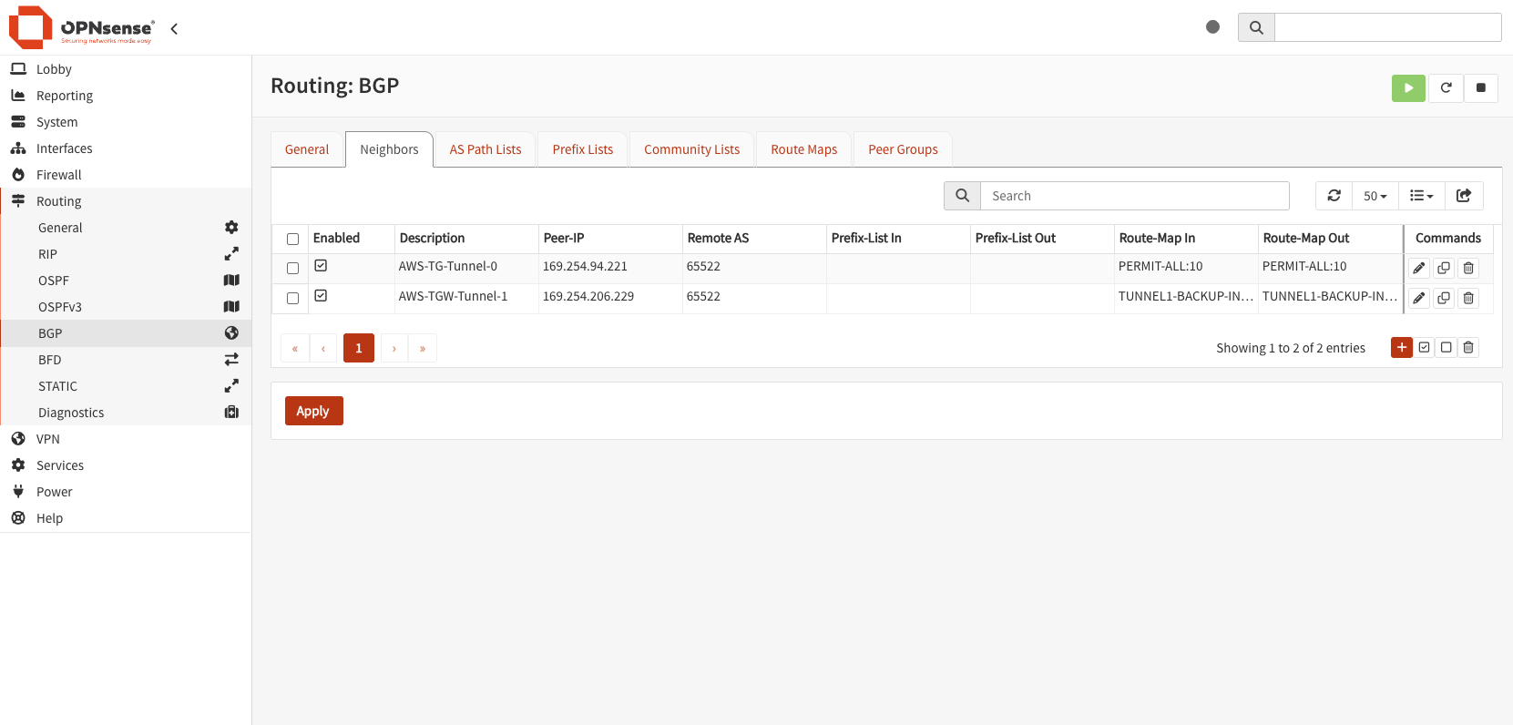Open the Community Lists tab
1513x725 pixels.
(x=692, y=149)
